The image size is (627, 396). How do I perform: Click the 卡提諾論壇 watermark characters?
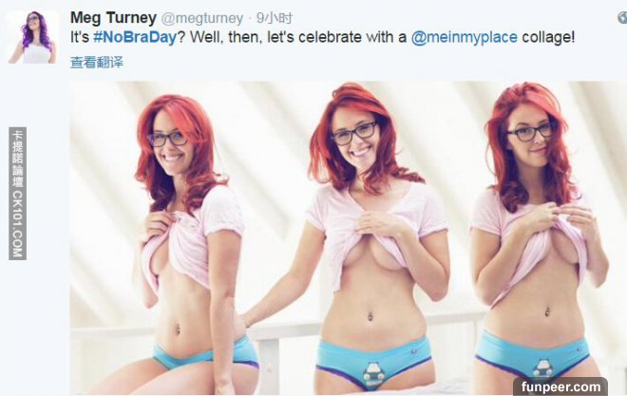click(17, 159)
